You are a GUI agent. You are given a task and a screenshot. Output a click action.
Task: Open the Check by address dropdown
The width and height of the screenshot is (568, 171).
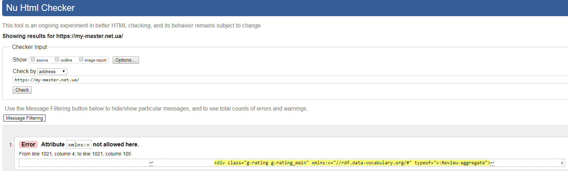(52, 71)
